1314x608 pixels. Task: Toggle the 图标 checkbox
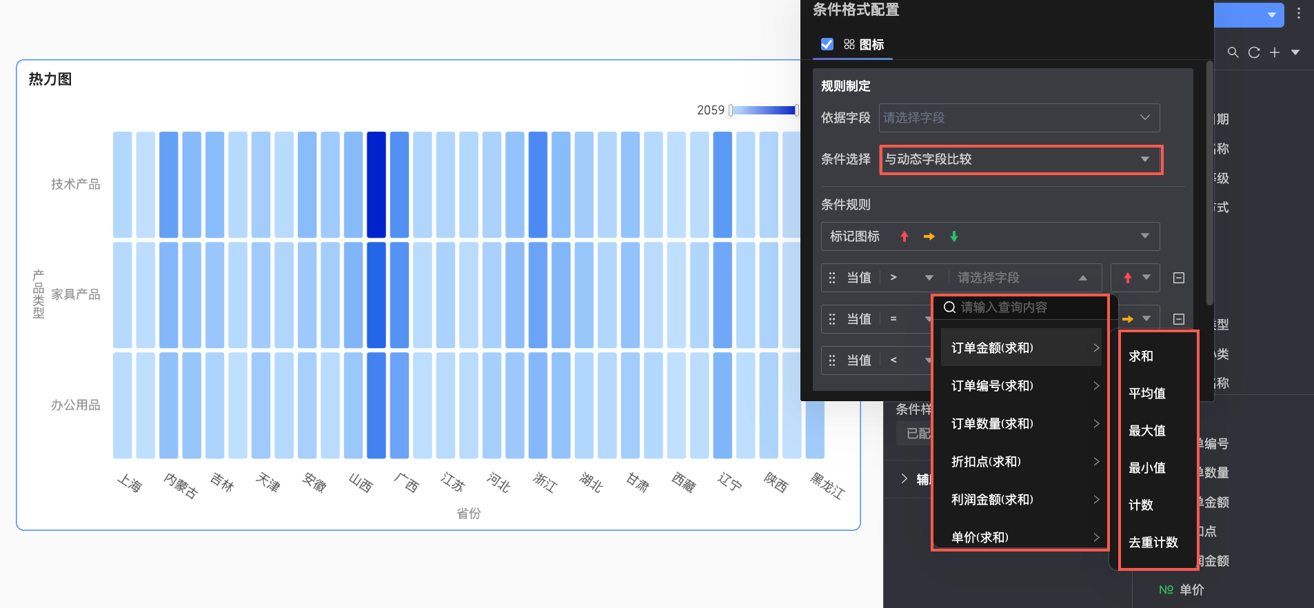(x=827, y=44)
